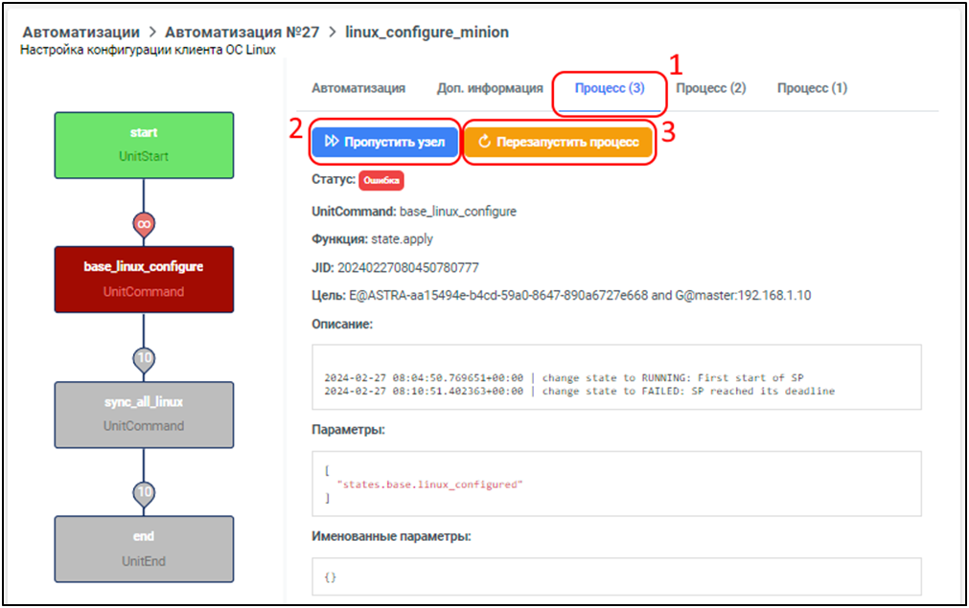Open Автоматизация №27 breadcrumb link
This screenshot has width=969, height=608.
[x=242, y=33]
